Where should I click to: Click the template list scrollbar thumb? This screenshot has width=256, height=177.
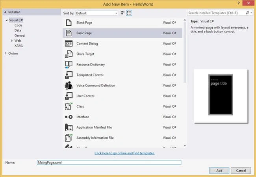(185, 52)
